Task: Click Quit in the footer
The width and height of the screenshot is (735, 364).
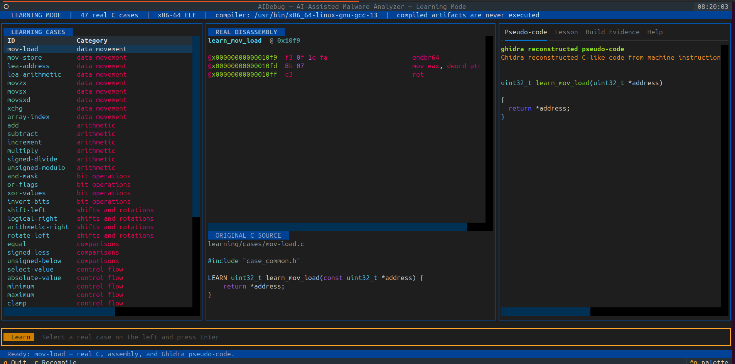Action: 15,362
